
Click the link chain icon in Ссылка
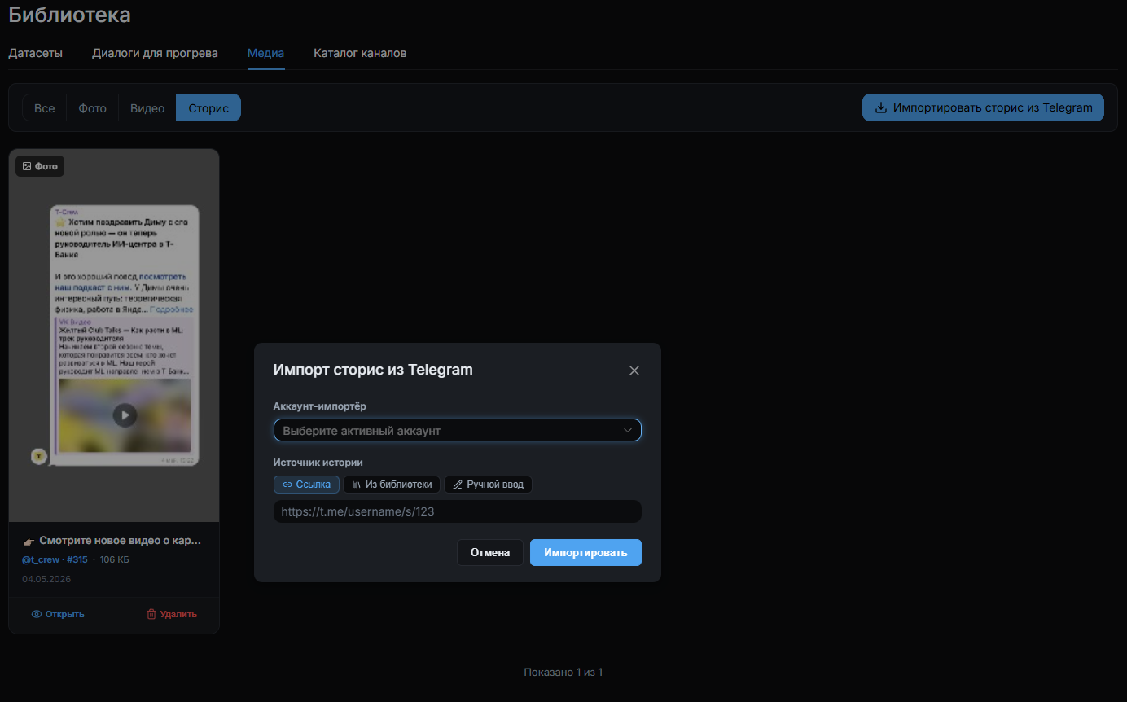click(287, 485)
